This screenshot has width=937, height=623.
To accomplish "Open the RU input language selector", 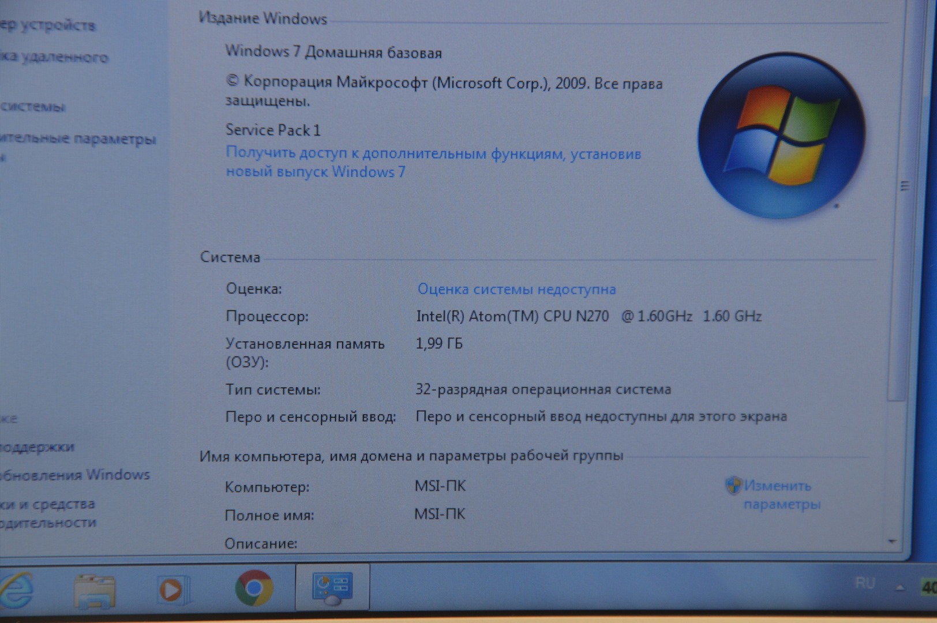I will coord(864,584).
